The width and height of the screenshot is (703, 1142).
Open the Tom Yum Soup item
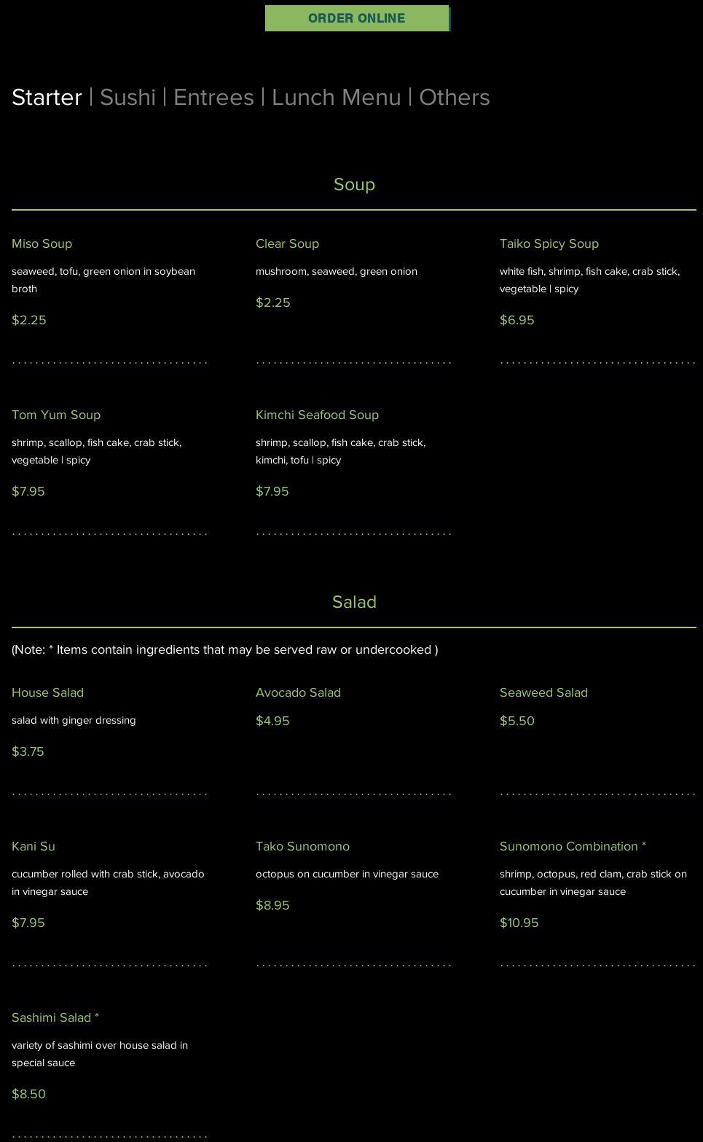click(x=56, y=415)
